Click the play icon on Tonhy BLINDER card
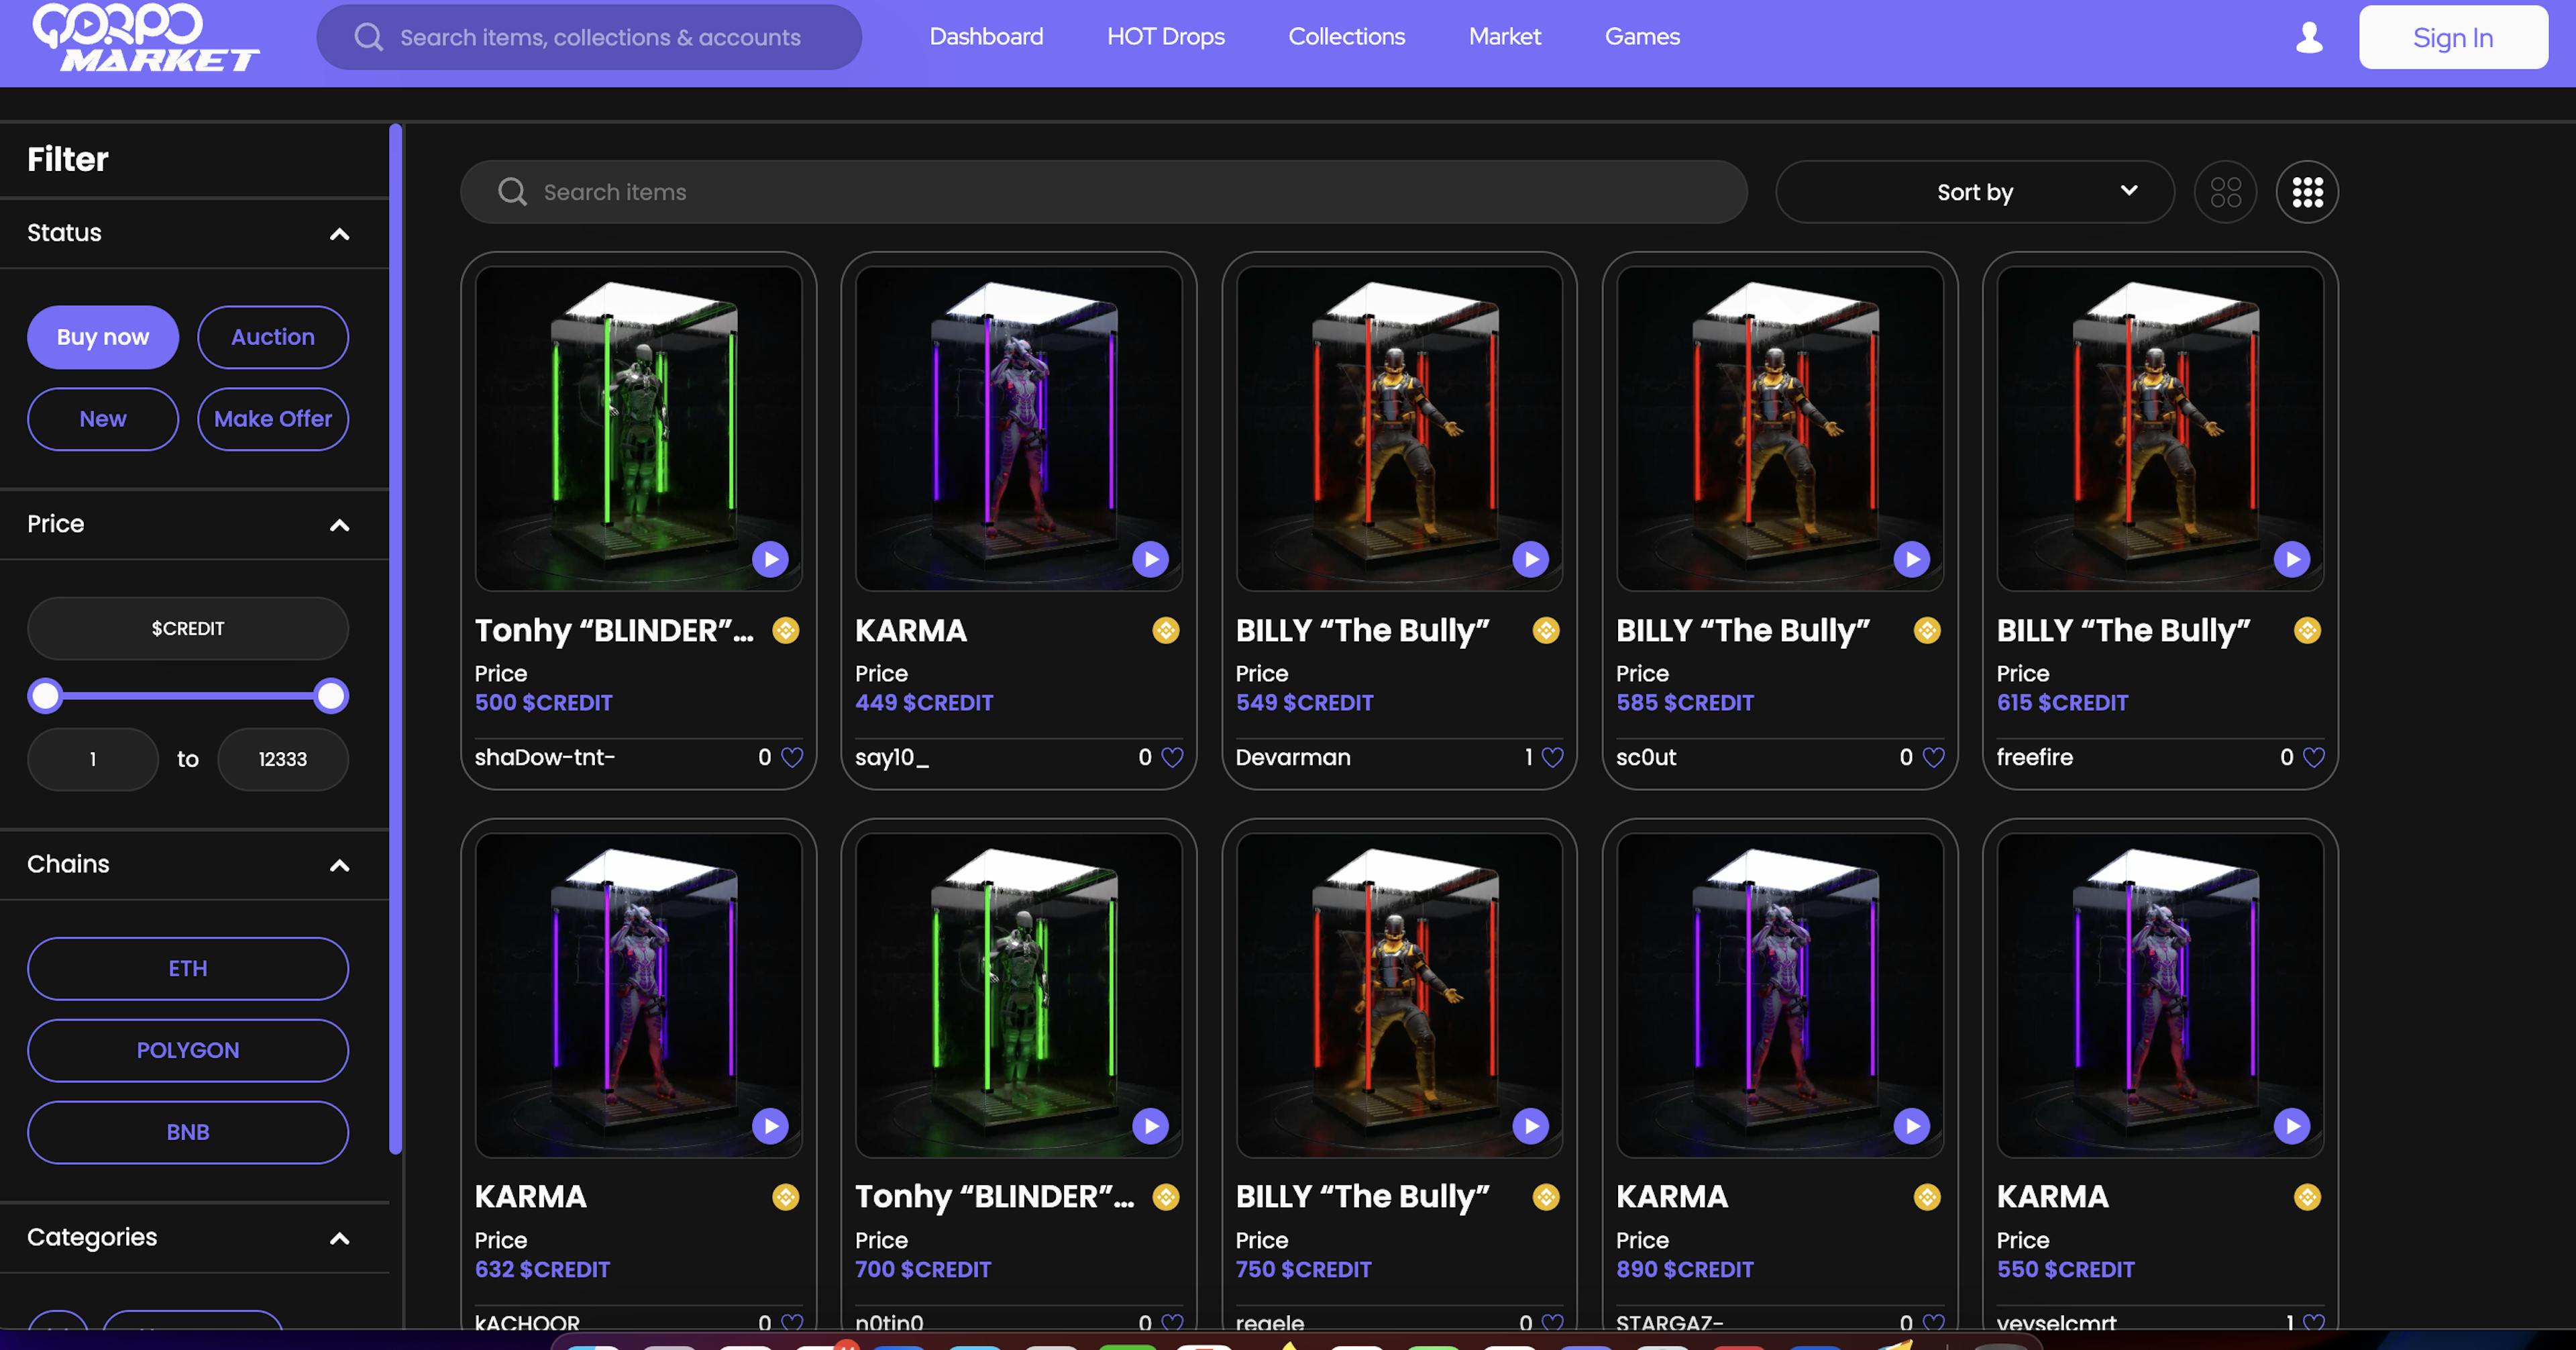 770,559
